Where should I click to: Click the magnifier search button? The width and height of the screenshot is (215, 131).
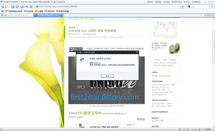pos(212,7)
